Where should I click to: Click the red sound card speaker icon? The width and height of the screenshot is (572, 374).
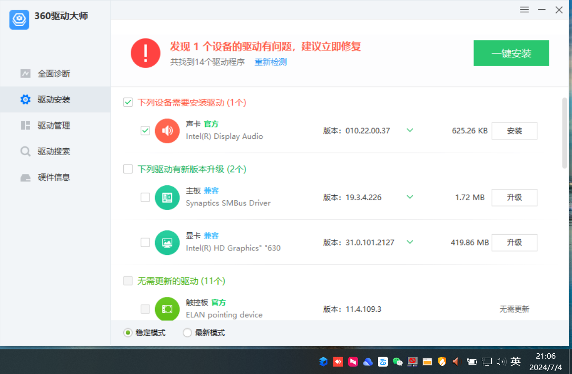coord(167,131)
